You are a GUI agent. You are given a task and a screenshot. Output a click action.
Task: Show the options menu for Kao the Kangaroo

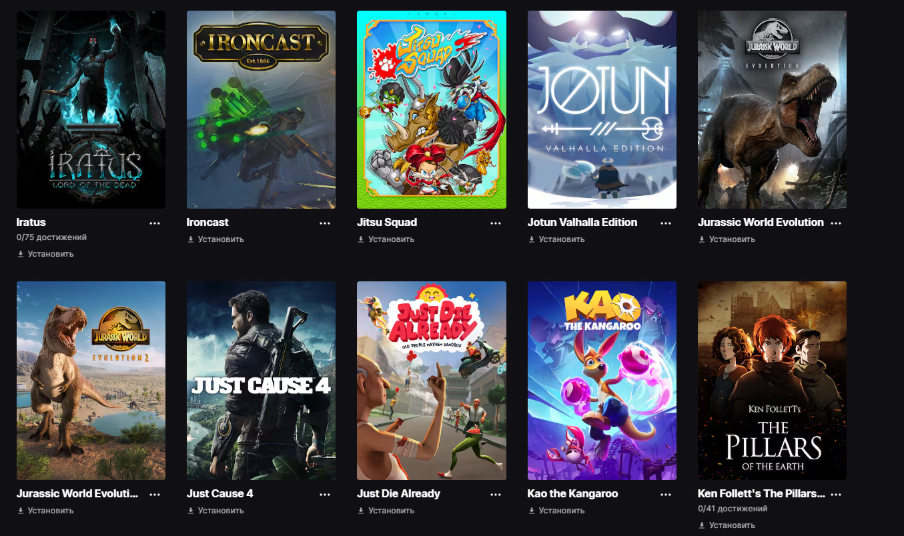[666, 495]
